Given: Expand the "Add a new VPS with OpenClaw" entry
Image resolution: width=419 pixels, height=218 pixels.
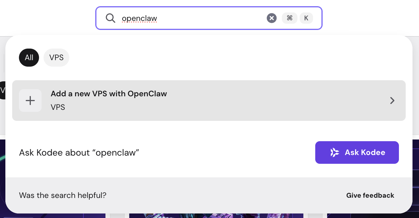Looking at the screenshot, I should (x=209, y=101).
